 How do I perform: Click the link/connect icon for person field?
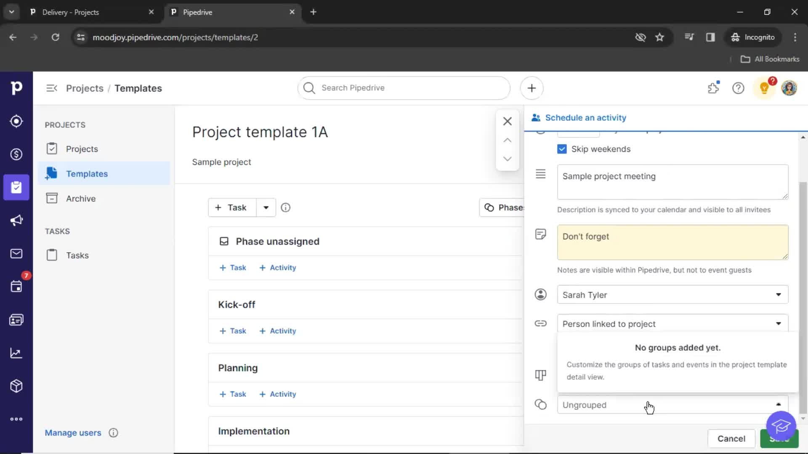point(540,323)
